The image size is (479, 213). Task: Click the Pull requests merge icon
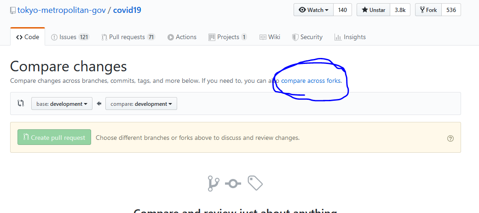[x=104, y=37]
